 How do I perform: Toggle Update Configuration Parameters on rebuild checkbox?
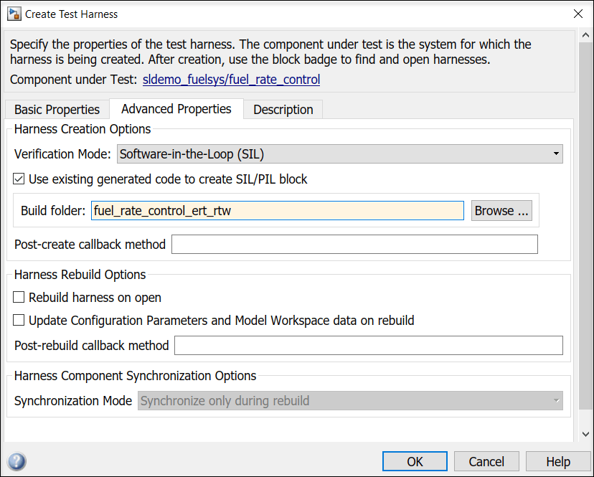(19, 321)
